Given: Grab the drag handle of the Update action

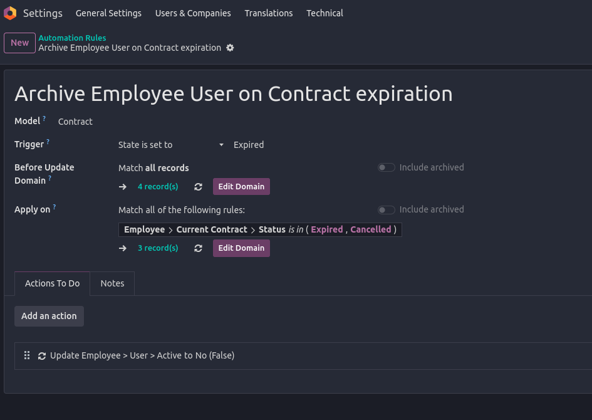Looking at the screenshot, I should click(27, 355).
